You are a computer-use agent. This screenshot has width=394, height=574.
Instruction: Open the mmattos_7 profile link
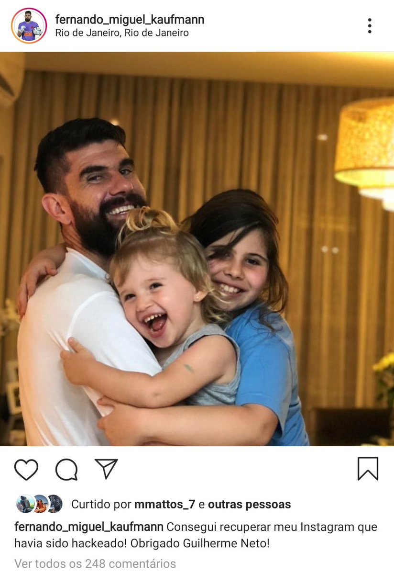click(165, 505)
